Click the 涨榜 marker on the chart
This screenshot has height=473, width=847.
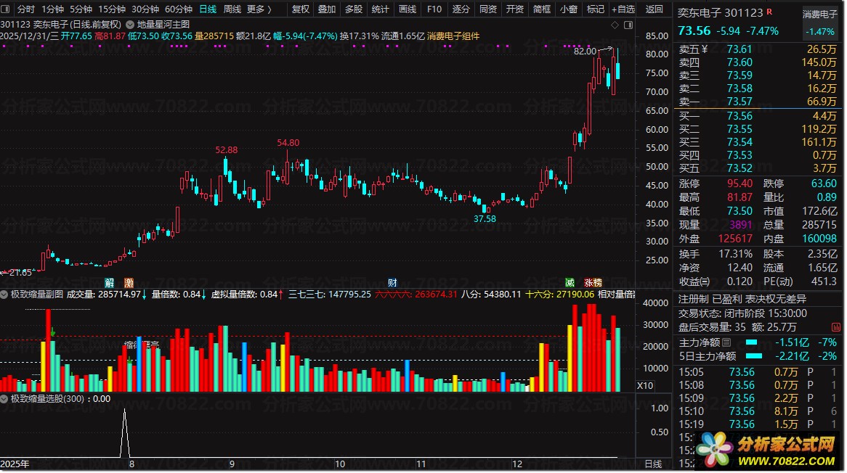[593, 283]
